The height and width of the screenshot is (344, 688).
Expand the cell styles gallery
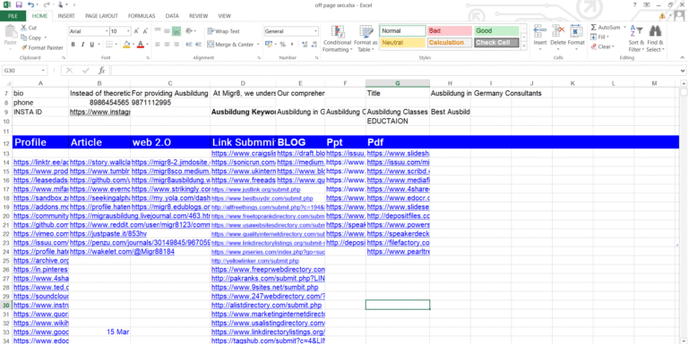click(x=523, y=46)
